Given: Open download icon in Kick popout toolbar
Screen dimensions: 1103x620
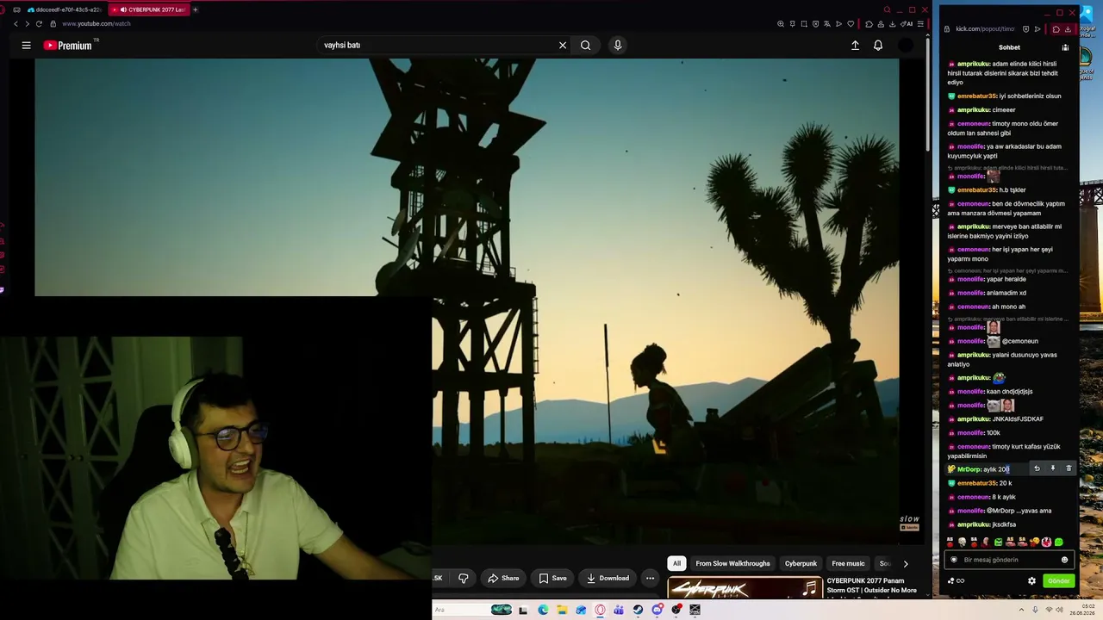Looking at the screenshot, I should (1069, 28).
